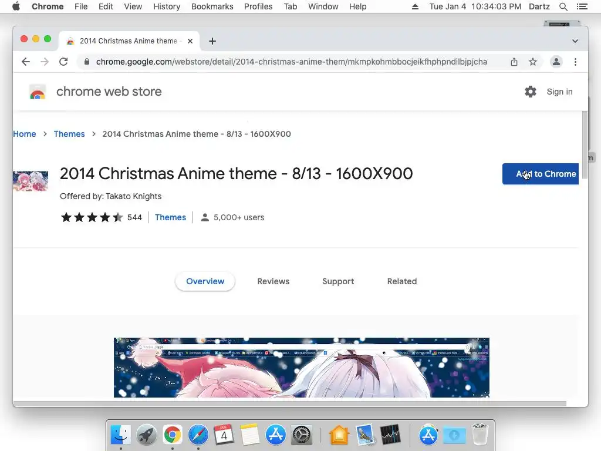
Task: Open Chrome three-dot menu
Action: 575,62
